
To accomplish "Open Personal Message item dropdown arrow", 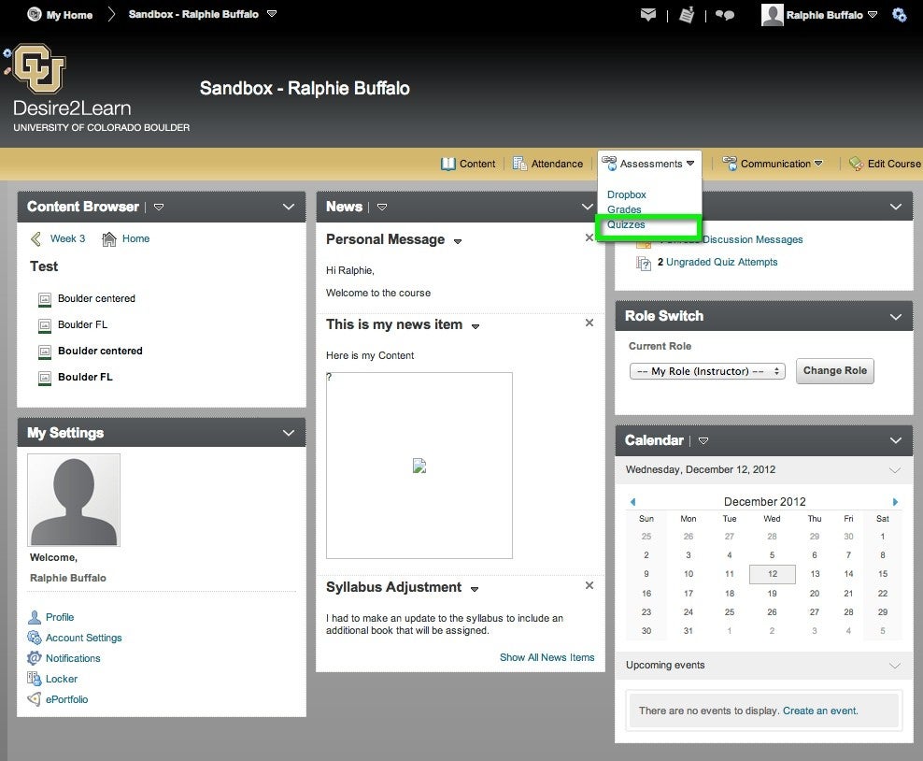I will pos(458,241).
